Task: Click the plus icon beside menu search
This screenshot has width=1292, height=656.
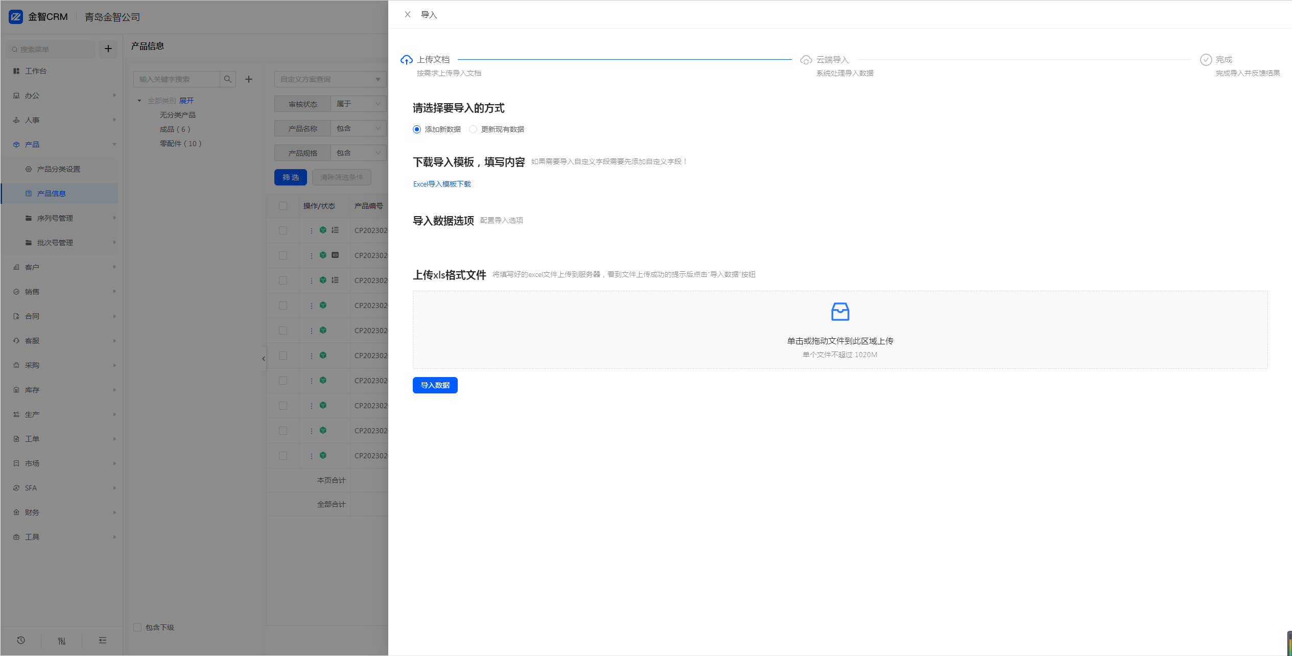Action: (108, 49)
